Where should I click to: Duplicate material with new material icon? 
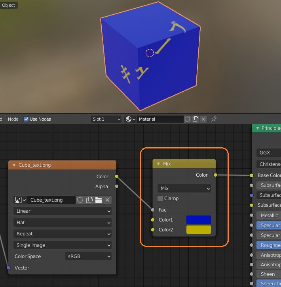196,119
